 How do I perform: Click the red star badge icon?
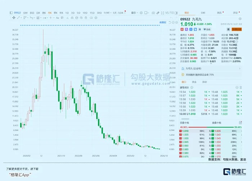[x=182, y=29]
